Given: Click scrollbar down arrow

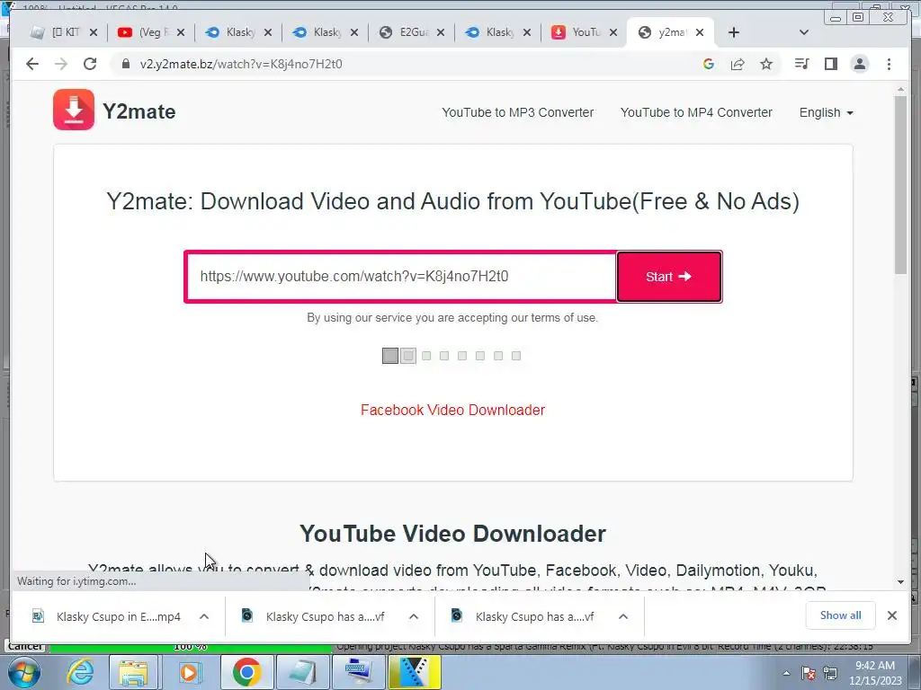Looking at the screenshot, I should [900, 582].
